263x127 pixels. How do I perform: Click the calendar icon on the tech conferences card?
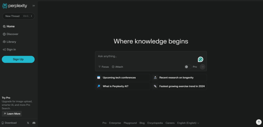pyautogui.click(x=99, y=78)
